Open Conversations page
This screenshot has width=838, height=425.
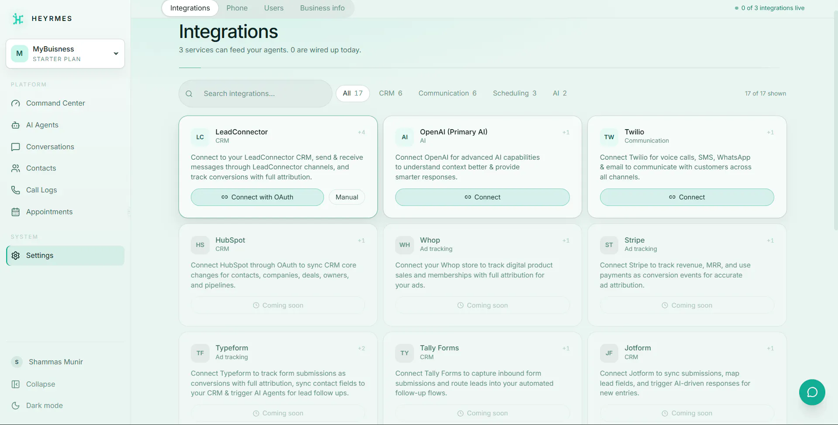tap(66, 147)
